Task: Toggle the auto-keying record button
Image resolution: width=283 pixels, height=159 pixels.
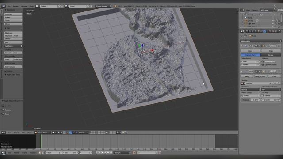Action: [x=134, y=153]
